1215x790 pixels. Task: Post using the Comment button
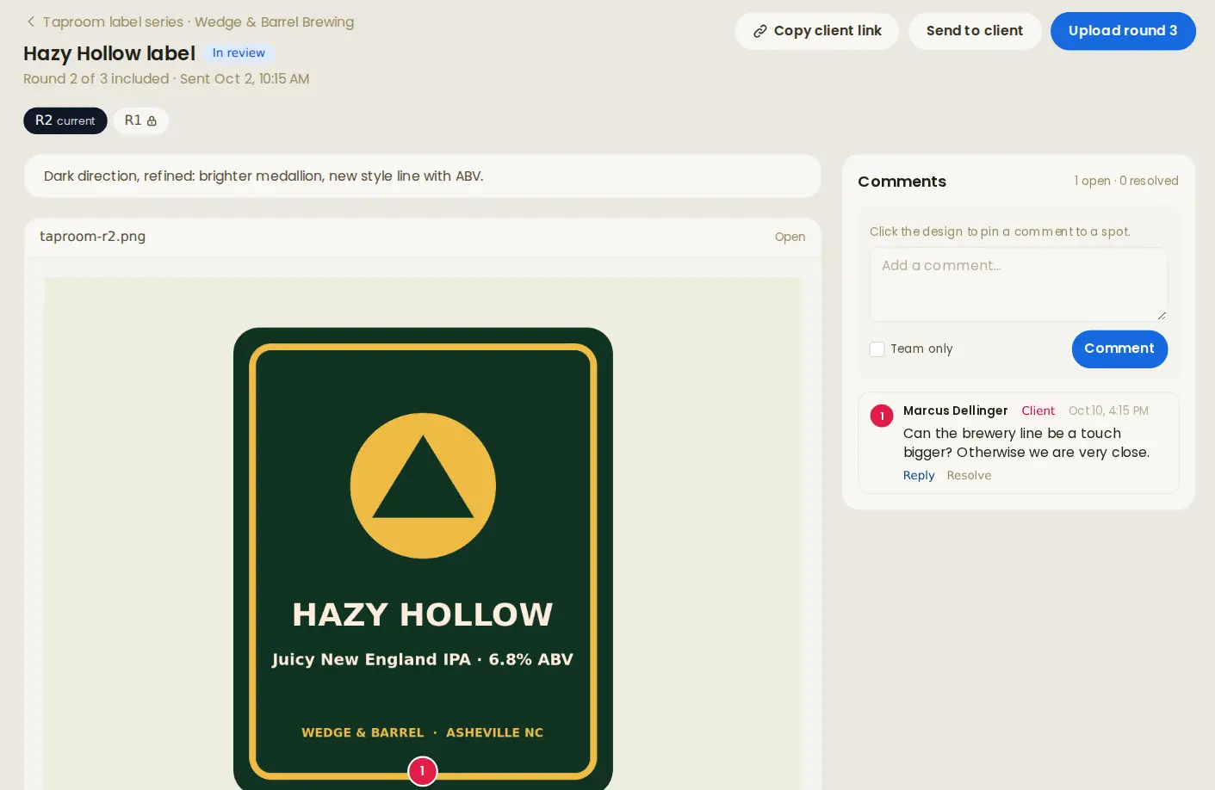(x=1119, y=349)
